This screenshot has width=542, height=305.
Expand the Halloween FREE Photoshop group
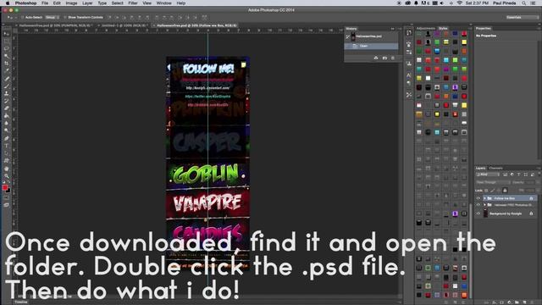[484, 205]
